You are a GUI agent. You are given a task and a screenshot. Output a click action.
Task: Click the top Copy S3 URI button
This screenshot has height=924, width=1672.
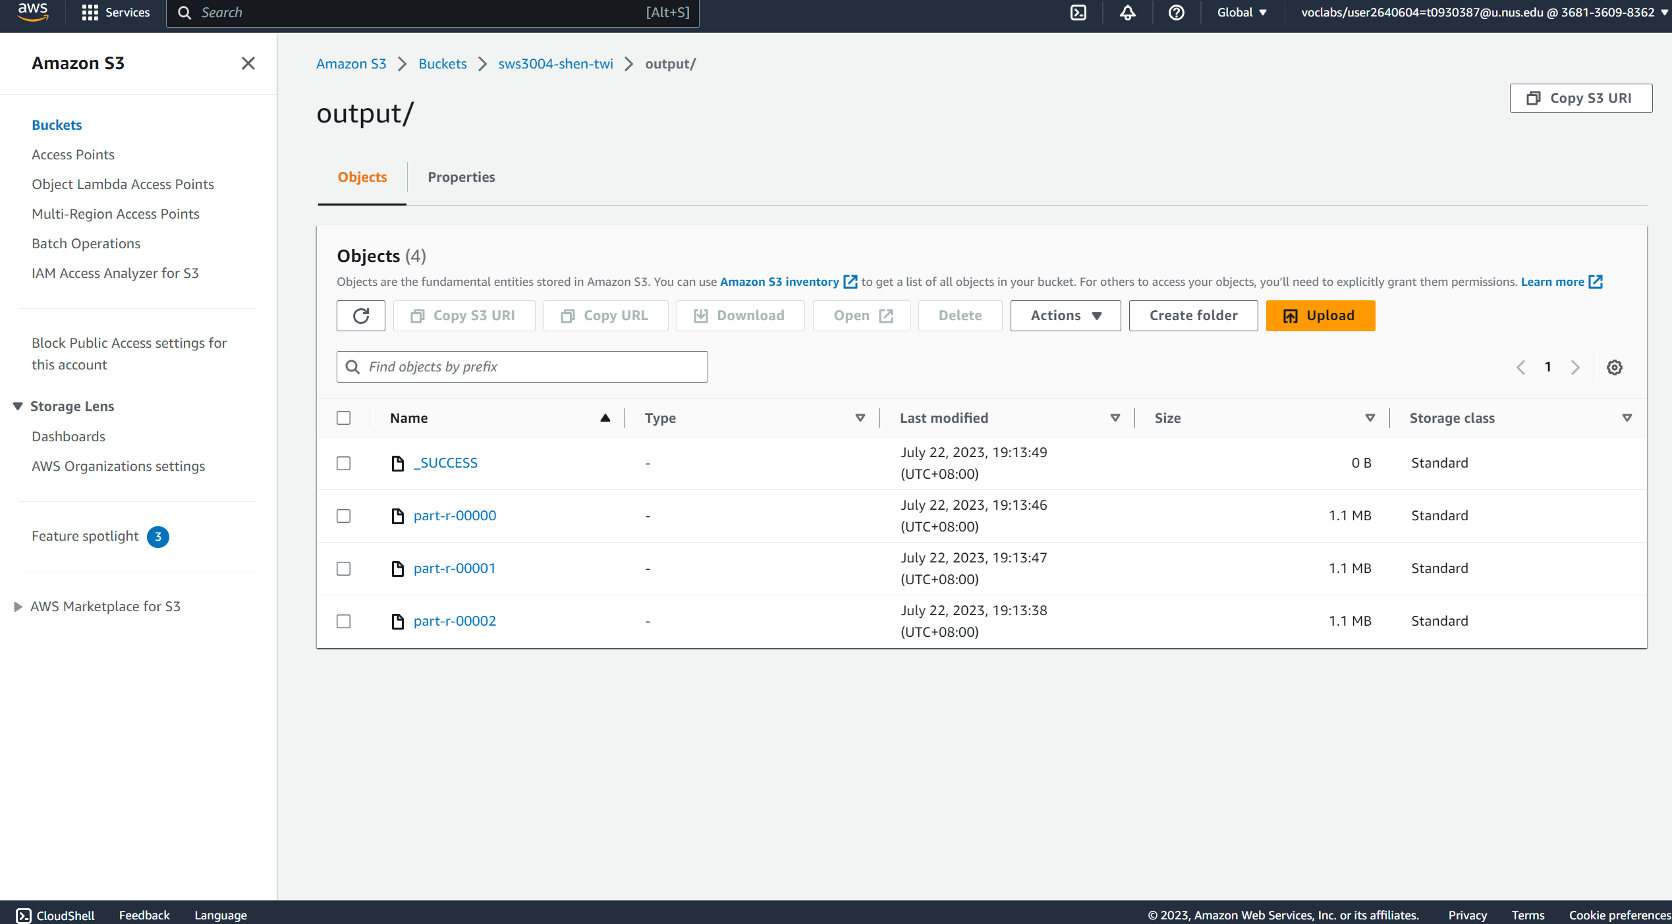pos(1580,98)
